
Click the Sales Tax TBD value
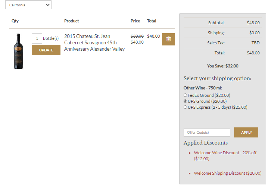click(255, 43)
